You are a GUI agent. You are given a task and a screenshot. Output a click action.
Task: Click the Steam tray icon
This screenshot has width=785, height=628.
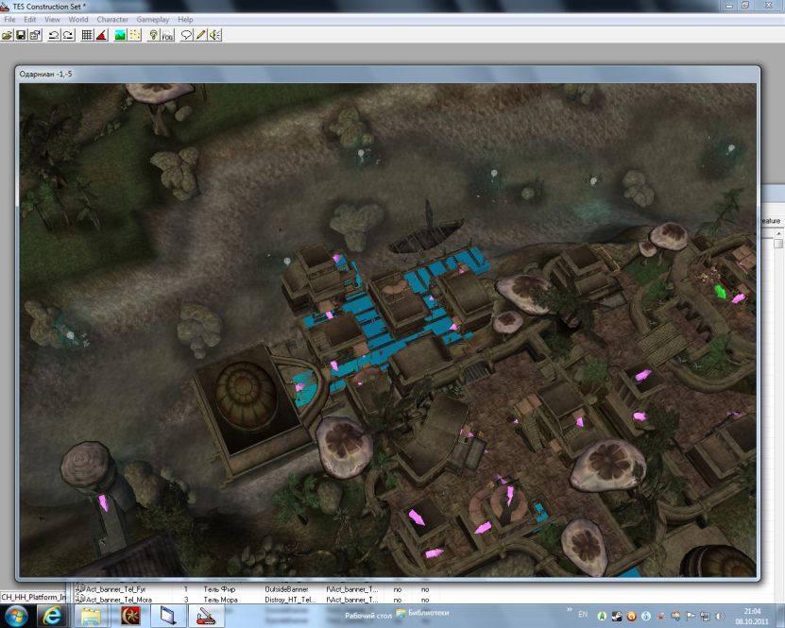[617, 616]
